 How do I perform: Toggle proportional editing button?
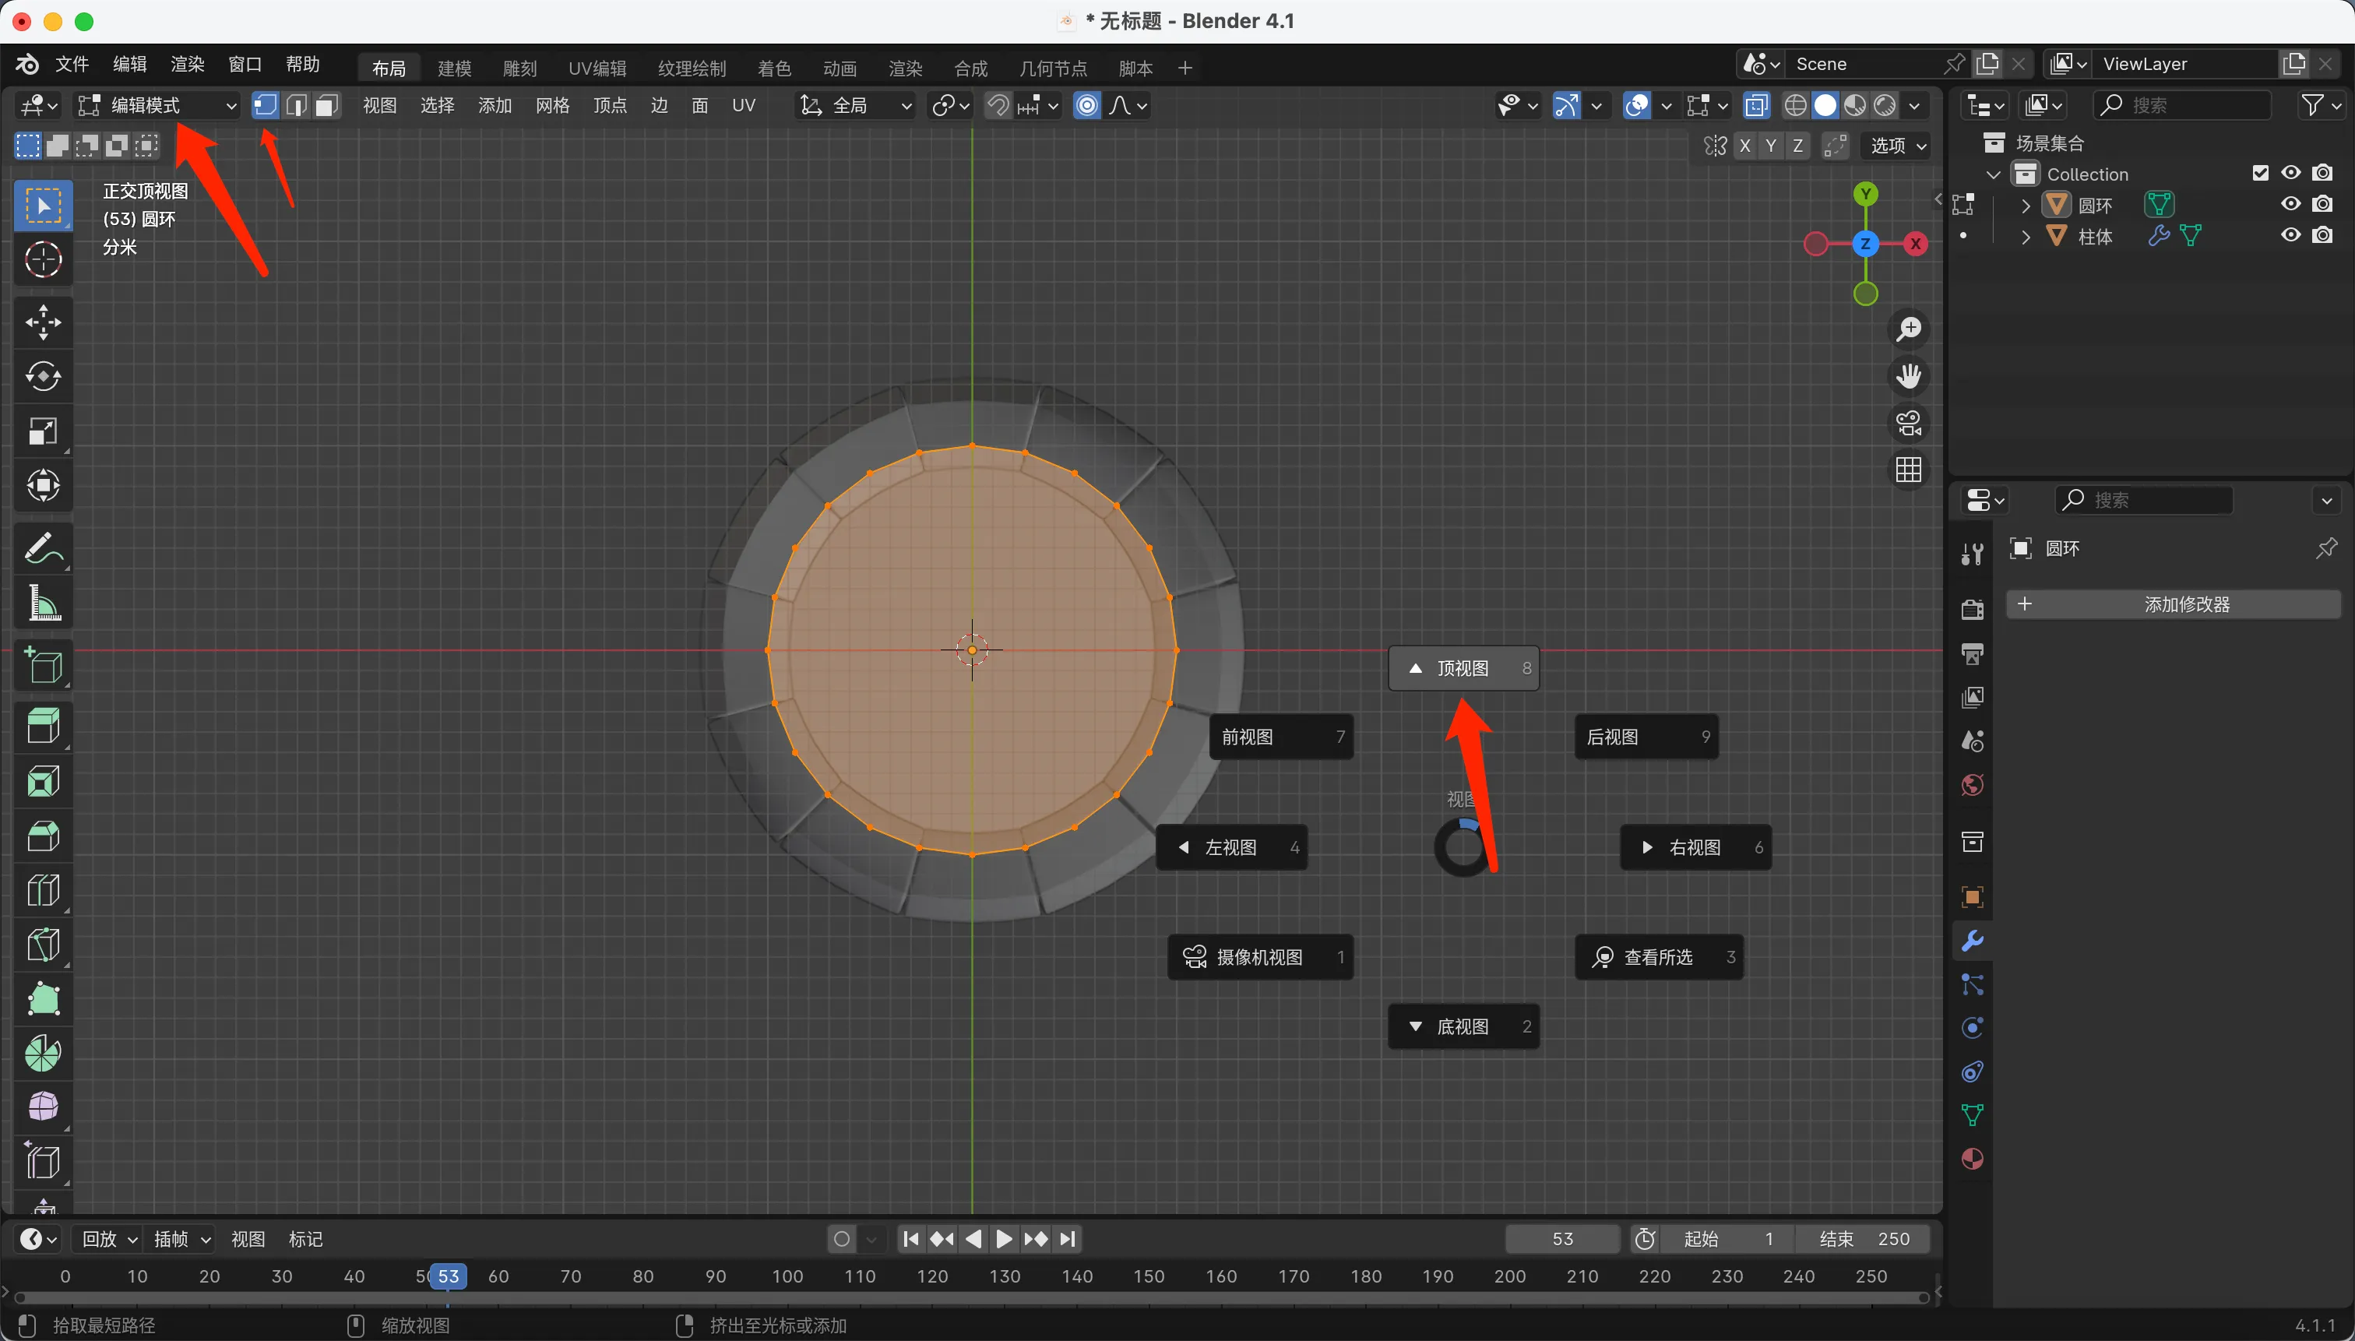click(1087, 106)
